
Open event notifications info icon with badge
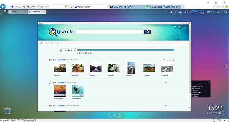(194, 12)
